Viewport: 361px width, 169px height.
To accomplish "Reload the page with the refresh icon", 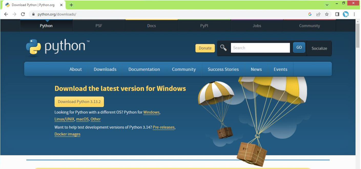I will click(x=23, y=14).
